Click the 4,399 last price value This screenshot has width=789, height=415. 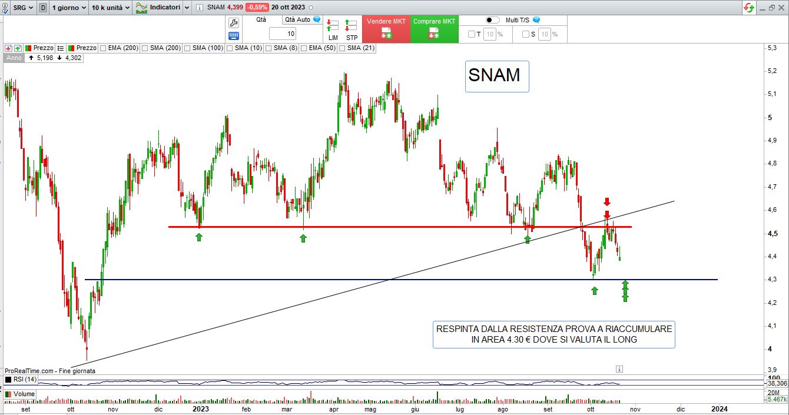[236, 8]
